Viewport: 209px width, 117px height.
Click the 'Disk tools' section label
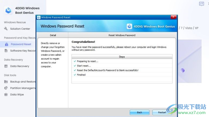(x=10, y=75)
